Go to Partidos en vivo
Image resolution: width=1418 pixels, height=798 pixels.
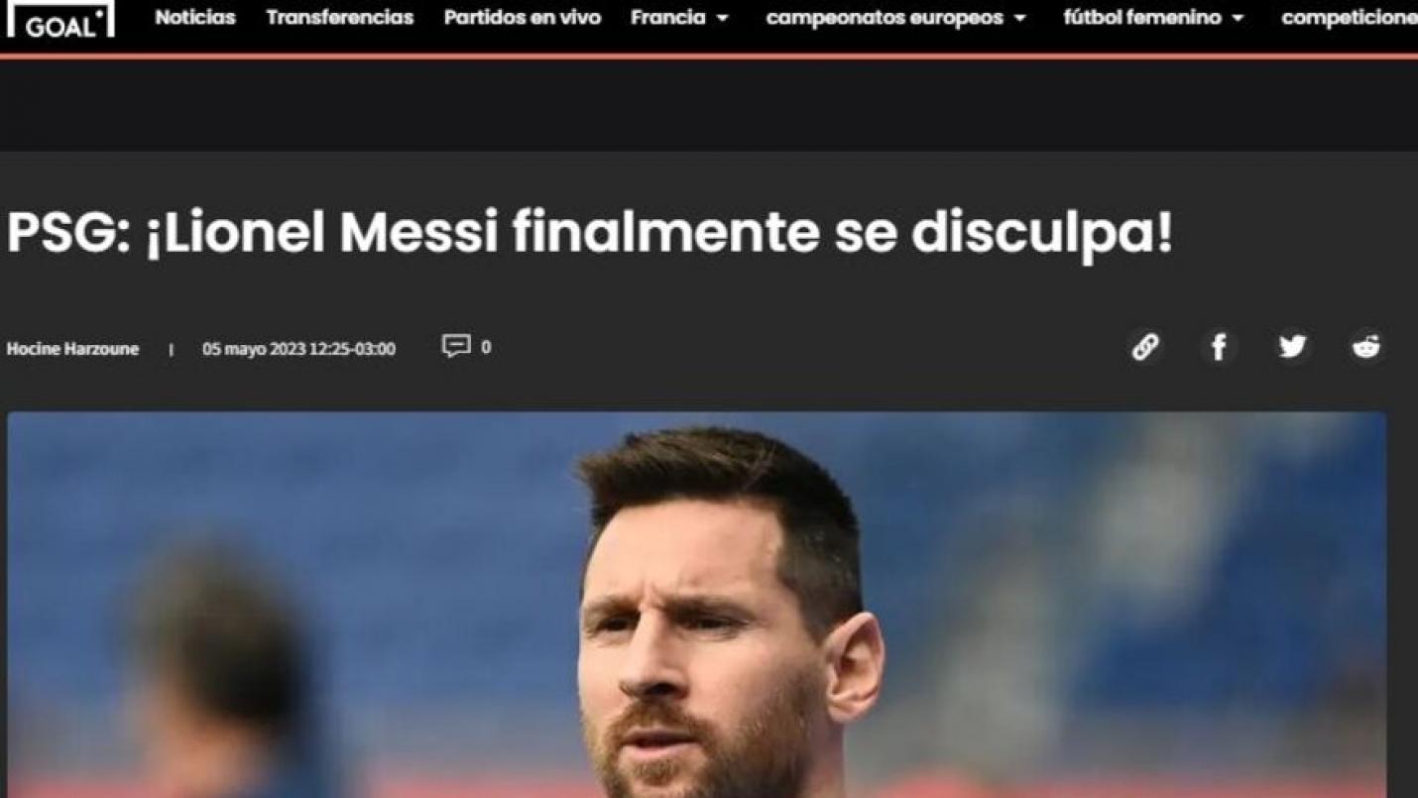(x=523, y=18)
